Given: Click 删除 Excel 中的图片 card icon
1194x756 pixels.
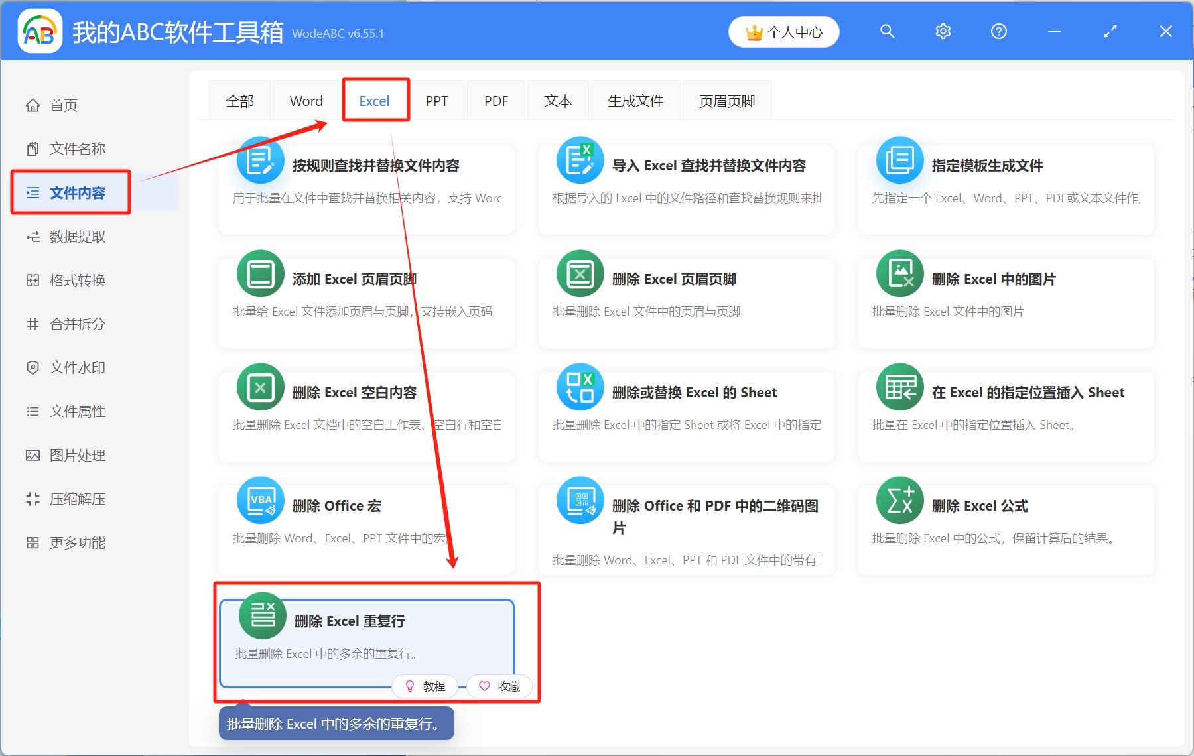Looking at the screenshot, I should [900, 274].
